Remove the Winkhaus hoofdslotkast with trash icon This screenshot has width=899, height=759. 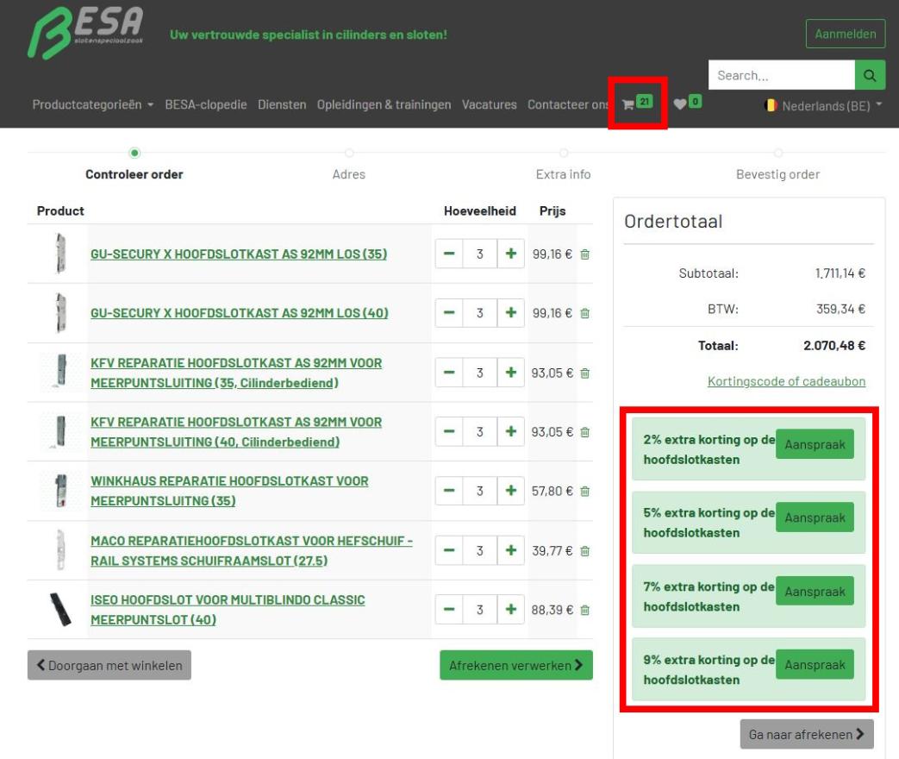[585, 491]
